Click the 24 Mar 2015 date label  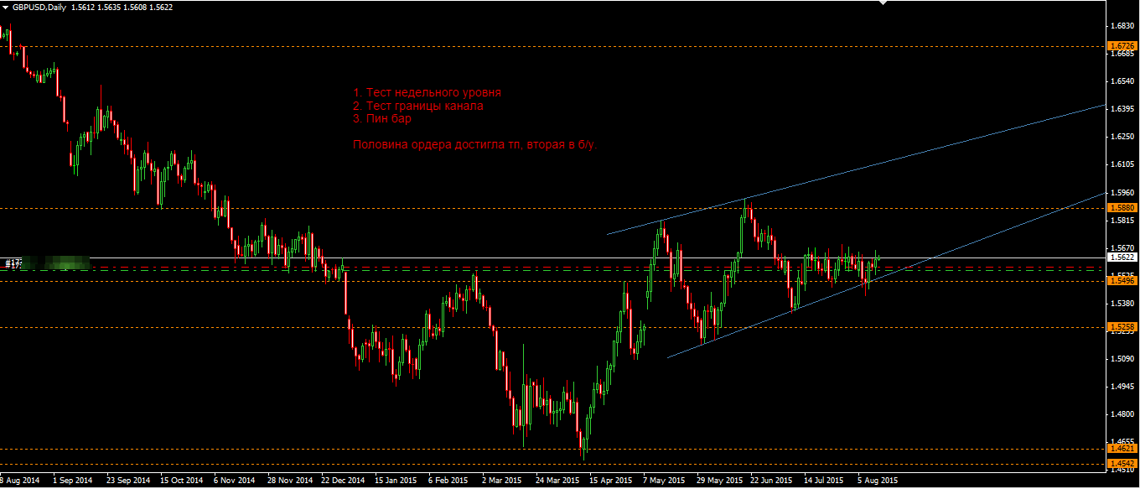(557, 481)
